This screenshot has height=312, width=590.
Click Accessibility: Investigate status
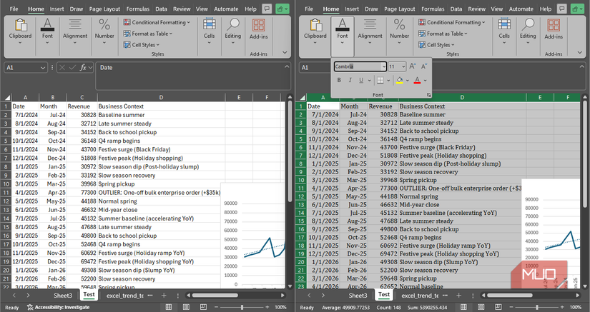[59, 307]
